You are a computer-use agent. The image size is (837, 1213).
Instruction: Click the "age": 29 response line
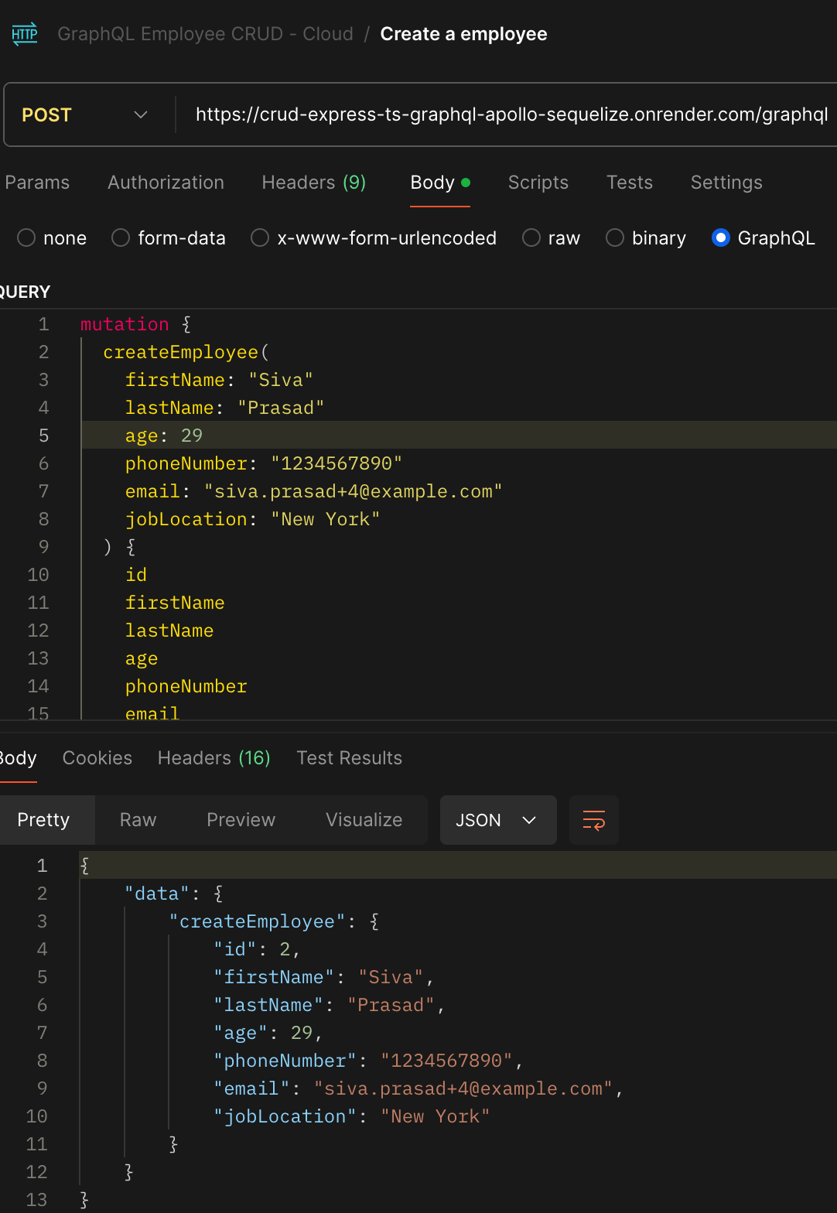[x=268, y=1033]
